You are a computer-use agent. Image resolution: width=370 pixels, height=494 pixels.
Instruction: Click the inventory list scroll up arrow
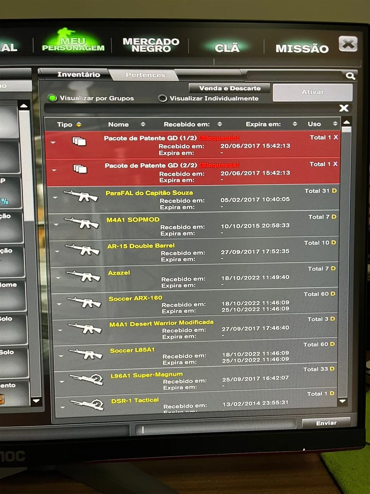(346, 122)
